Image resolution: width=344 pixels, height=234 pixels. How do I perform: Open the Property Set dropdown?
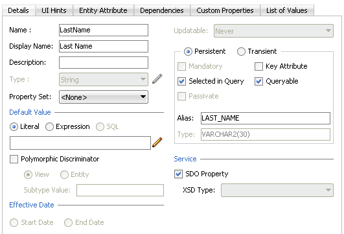104,97
